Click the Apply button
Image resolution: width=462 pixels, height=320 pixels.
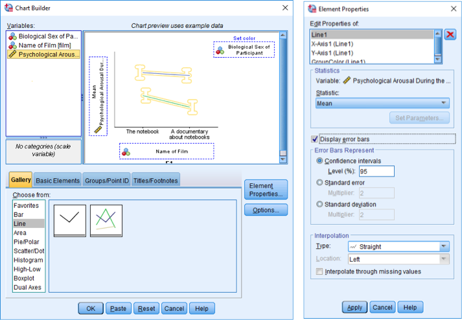pos(354,307)
